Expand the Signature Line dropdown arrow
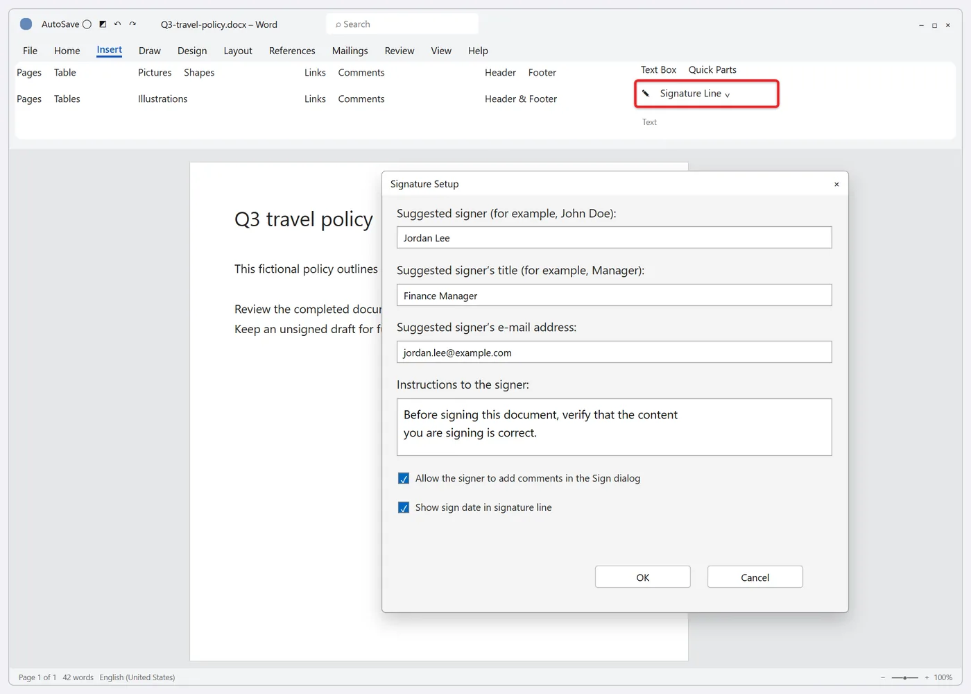Screen dimensions: 971x694 [x=727, y=94]
